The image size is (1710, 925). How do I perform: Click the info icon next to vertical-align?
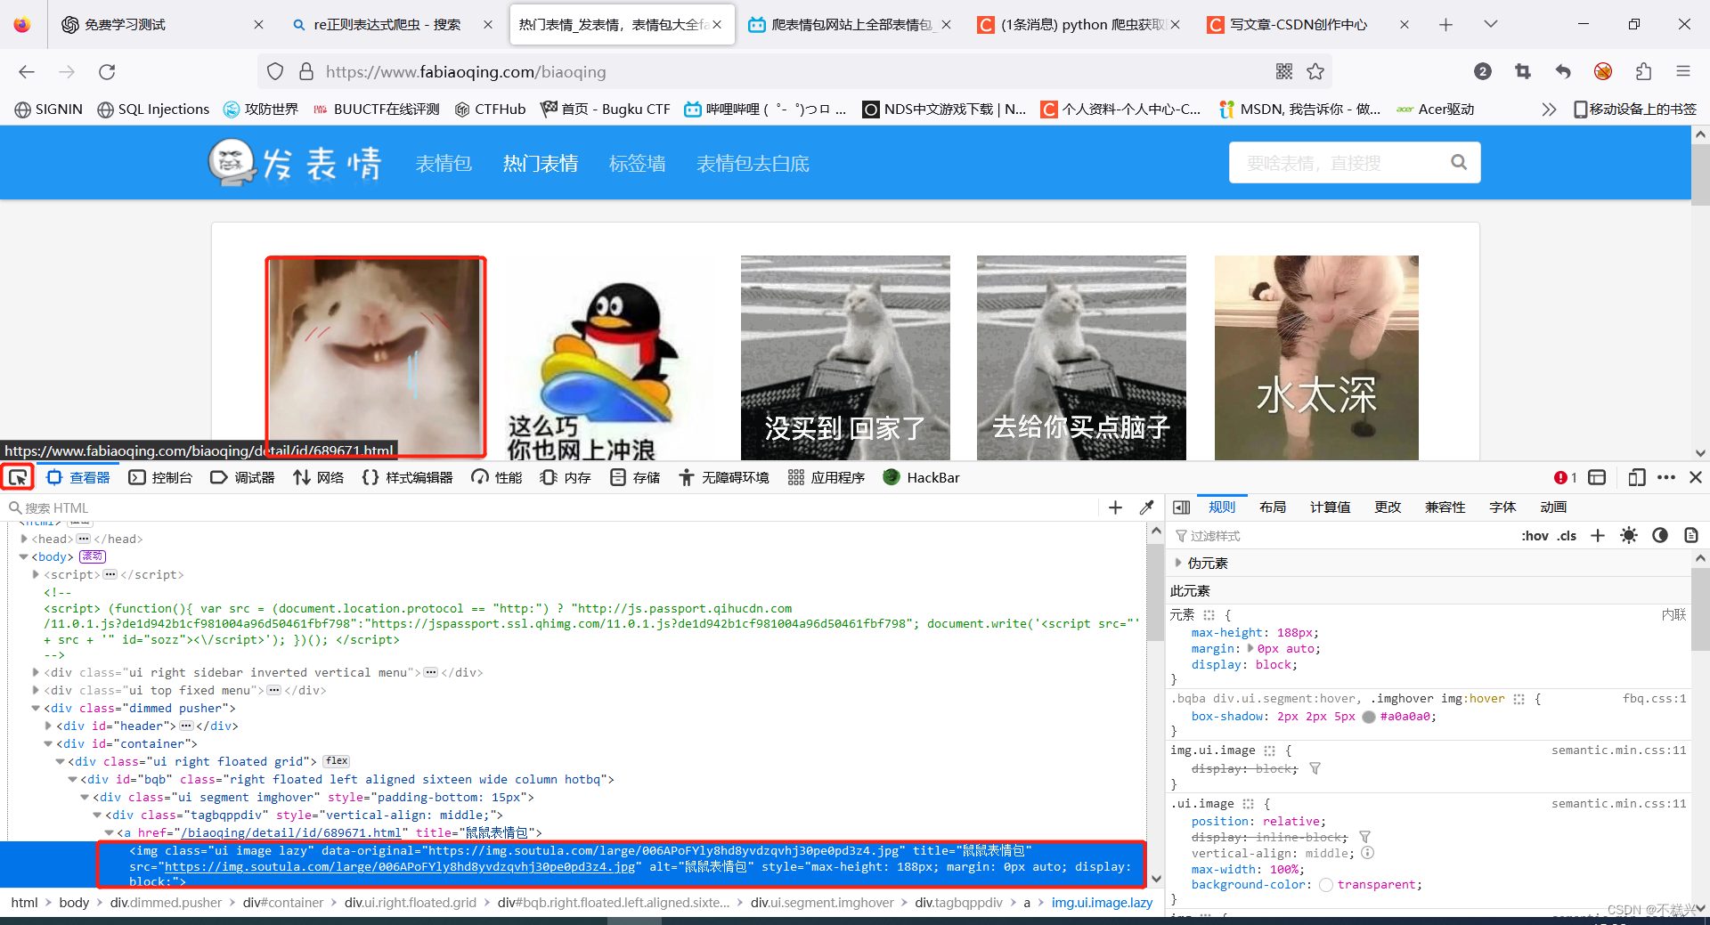click(x=1368, y=853)
